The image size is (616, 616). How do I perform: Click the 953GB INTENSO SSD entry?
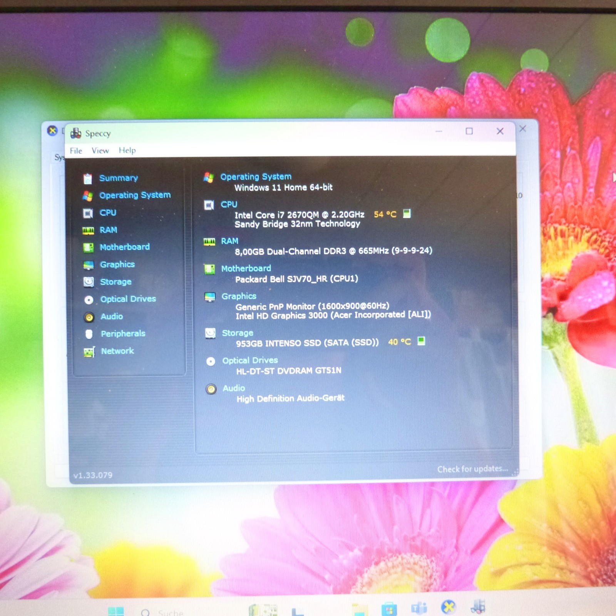[307, 343]
